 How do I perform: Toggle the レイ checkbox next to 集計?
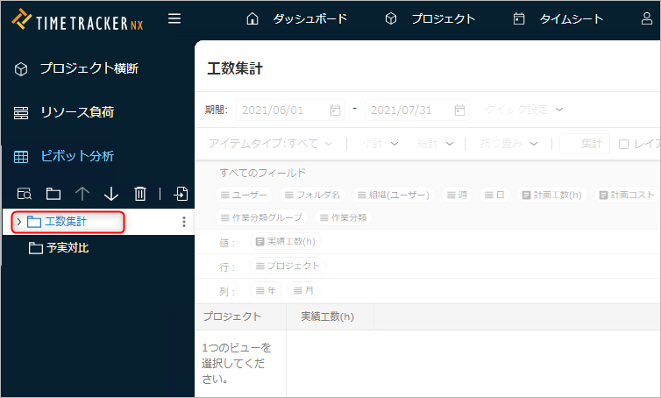pos(624,144)
